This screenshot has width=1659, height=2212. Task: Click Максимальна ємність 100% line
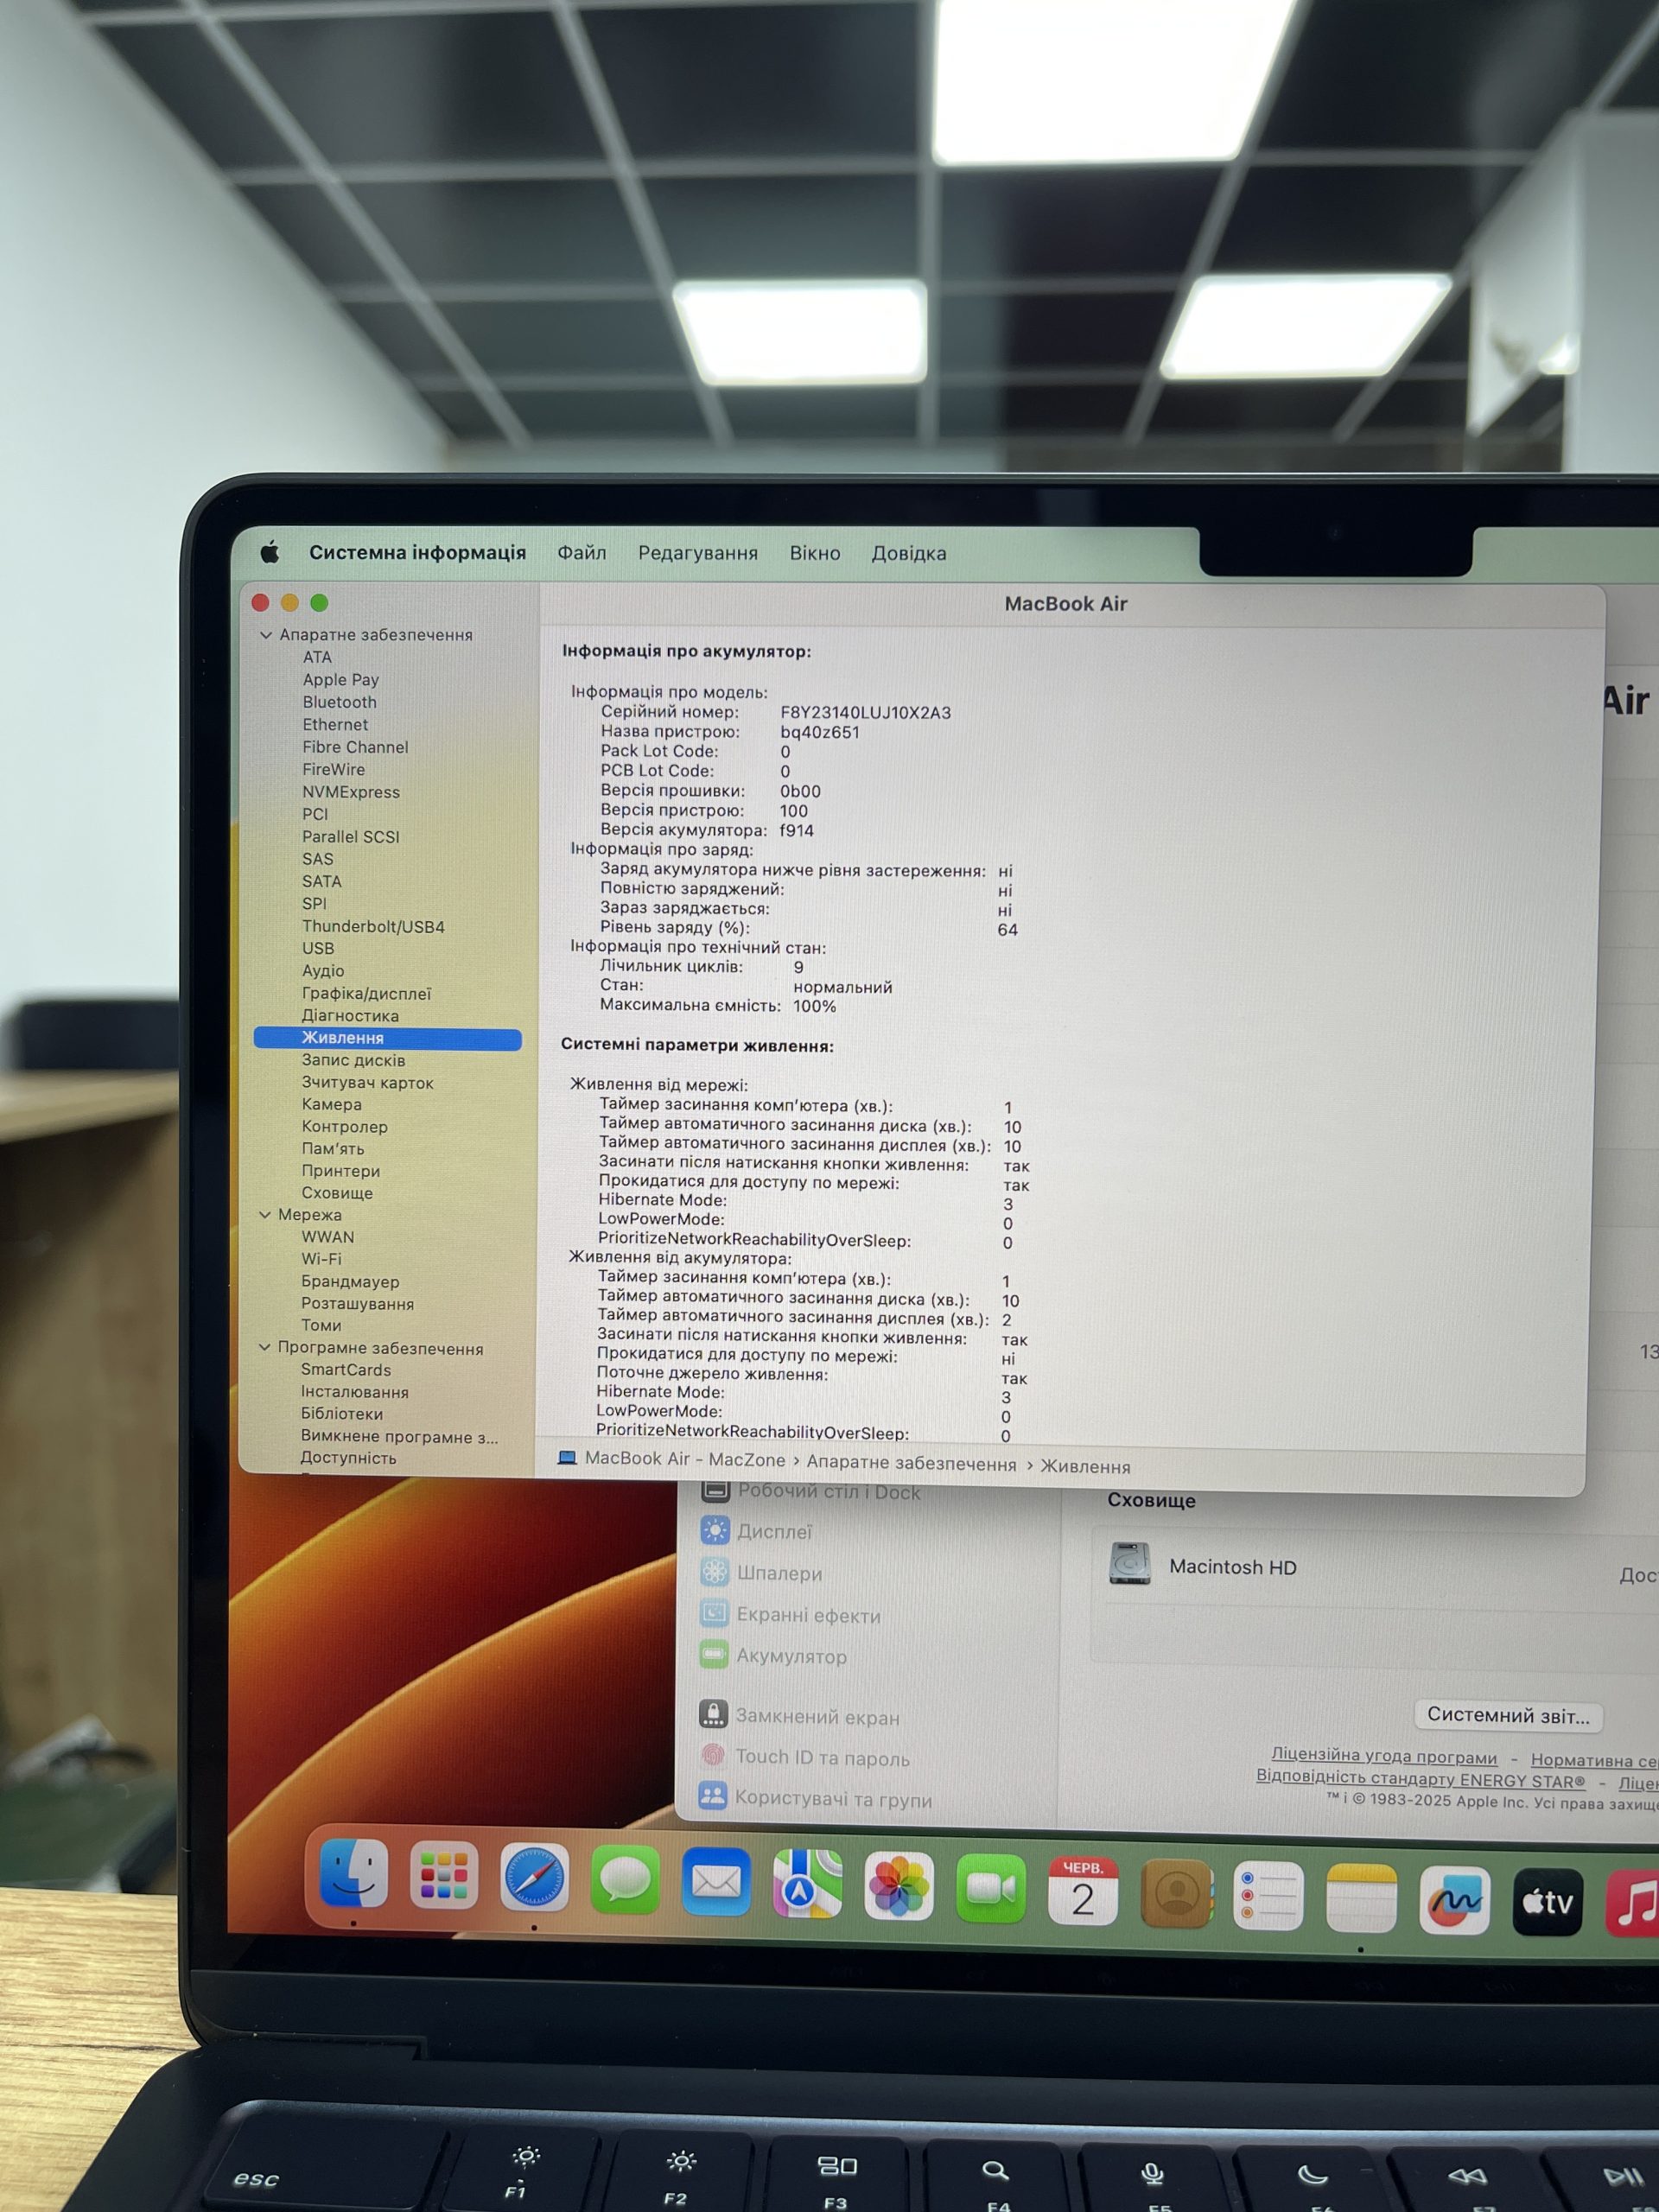pos(717,1005)
